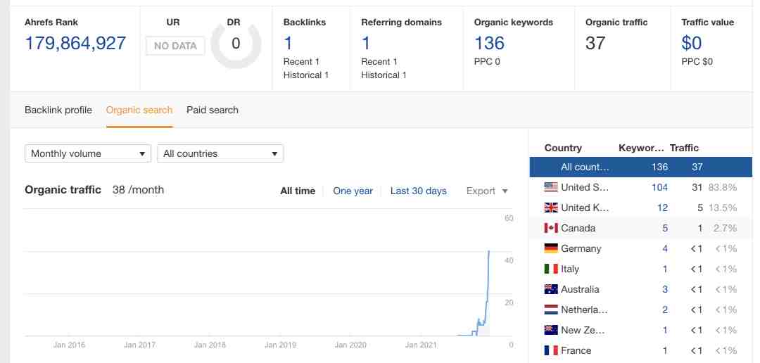Click the Jan 2016 axis label
Image resolution: width=760 pixels, height=363 pixels.
tap(69, 345)
